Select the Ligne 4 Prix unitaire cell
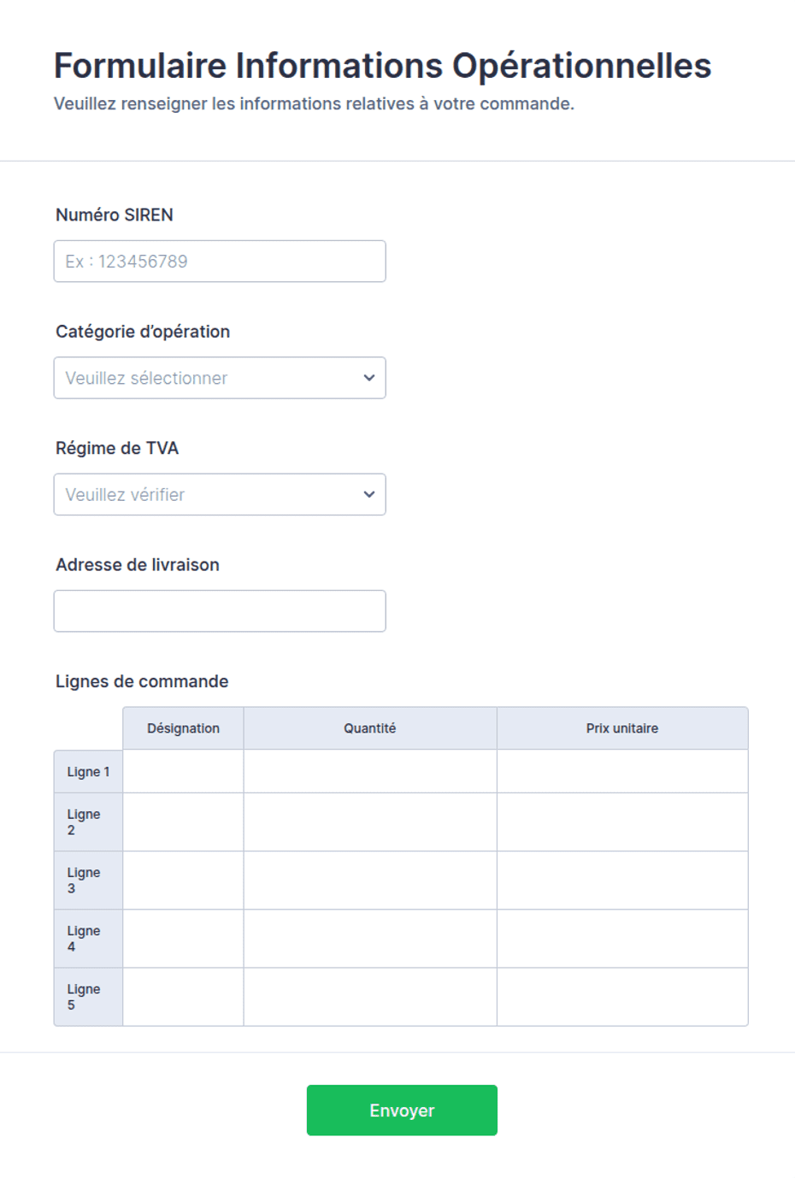 click(622, 938)
